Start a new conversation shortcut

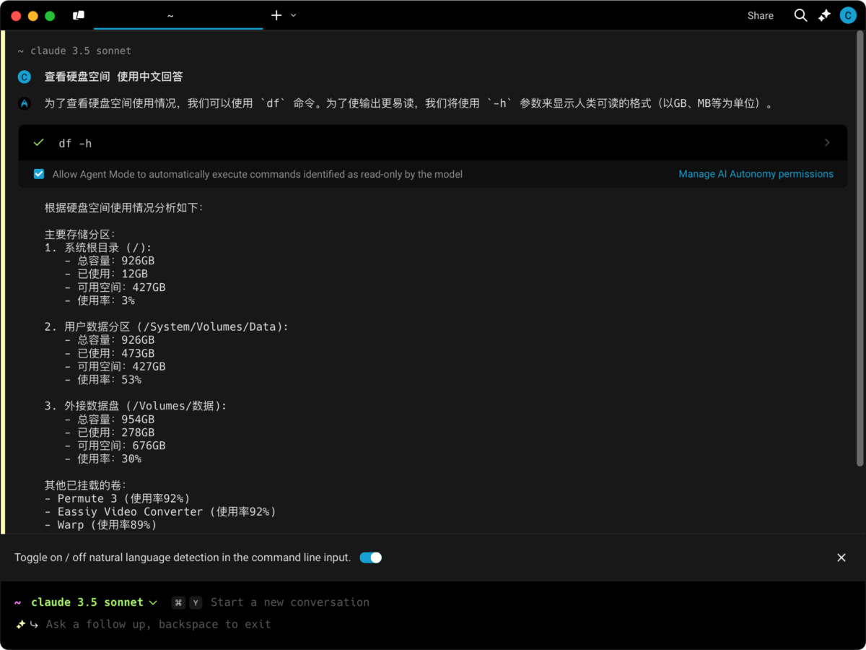(271, 602)
